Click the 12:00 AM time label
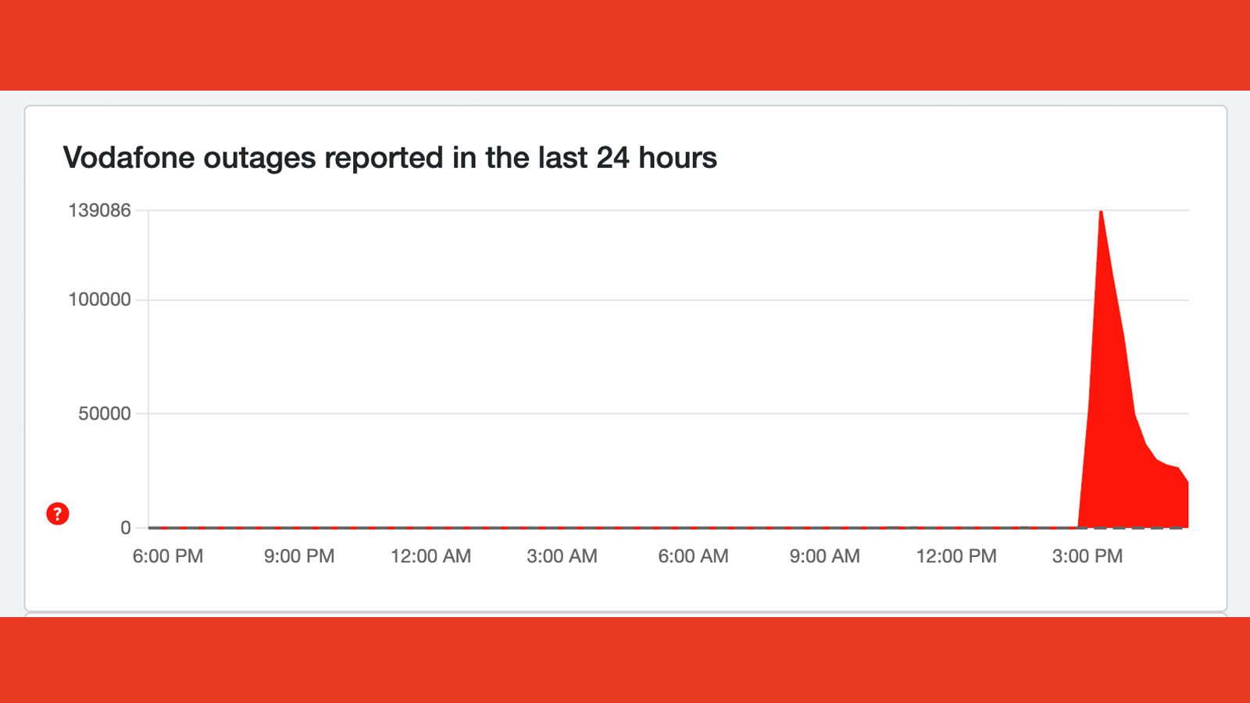 (x=430, y=556)
